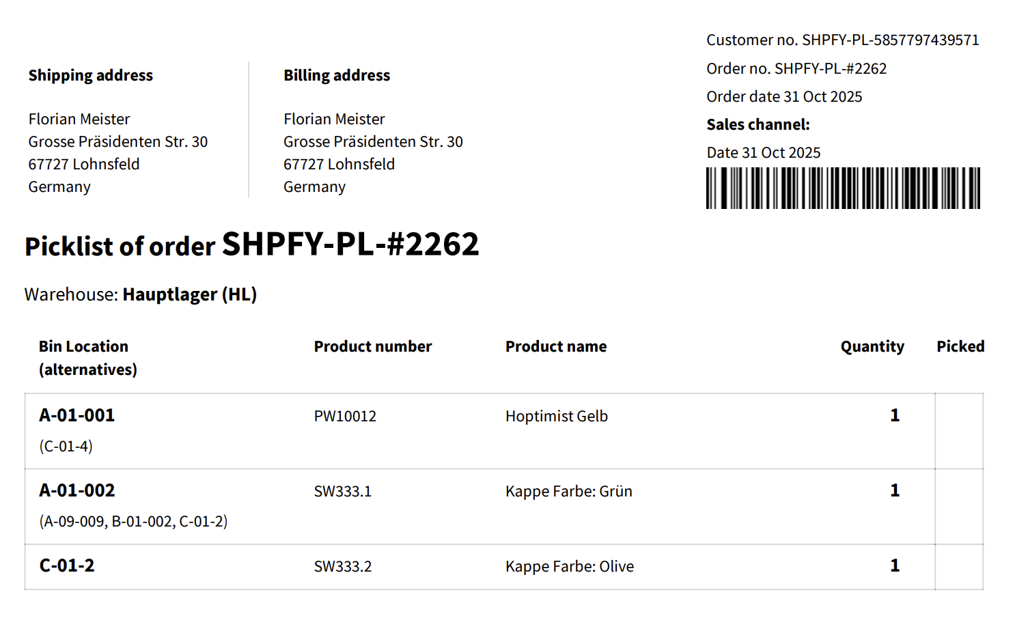Image resolution: width=1015 pixels, height=631 pixels.
Task: Click the Picklist of order SHPFY-PL-#2262 heading
Action: 252,244
